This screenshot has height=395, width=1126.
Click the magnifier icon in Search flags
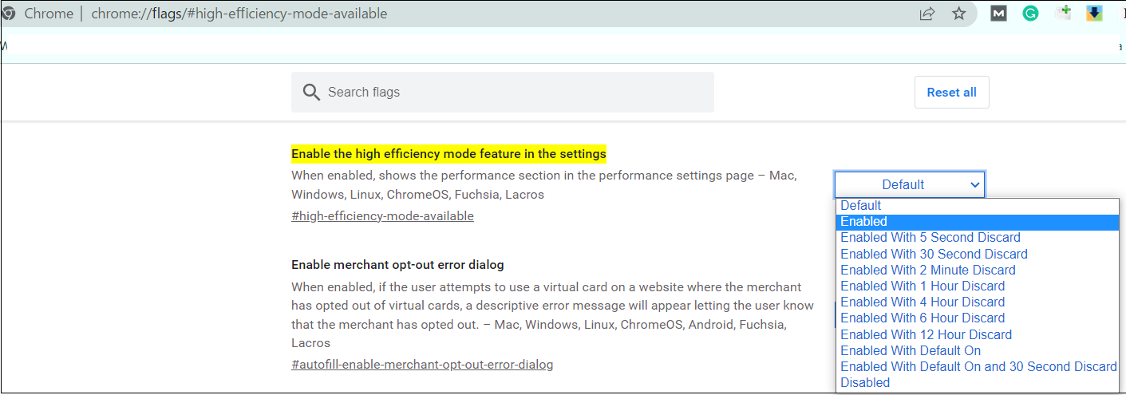(x=311, y=93)
